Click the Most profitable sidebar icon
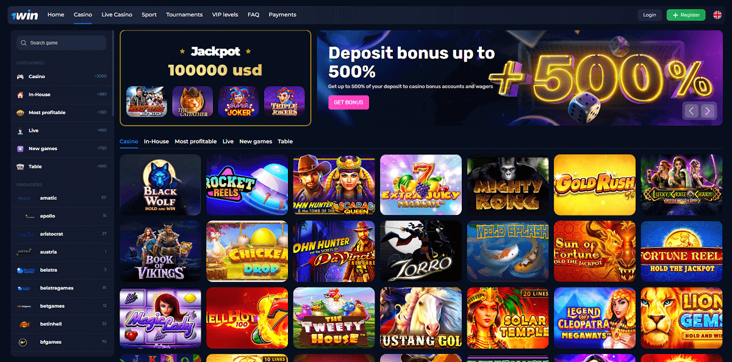This screenshot has width=732, height=362. point(20,112)
